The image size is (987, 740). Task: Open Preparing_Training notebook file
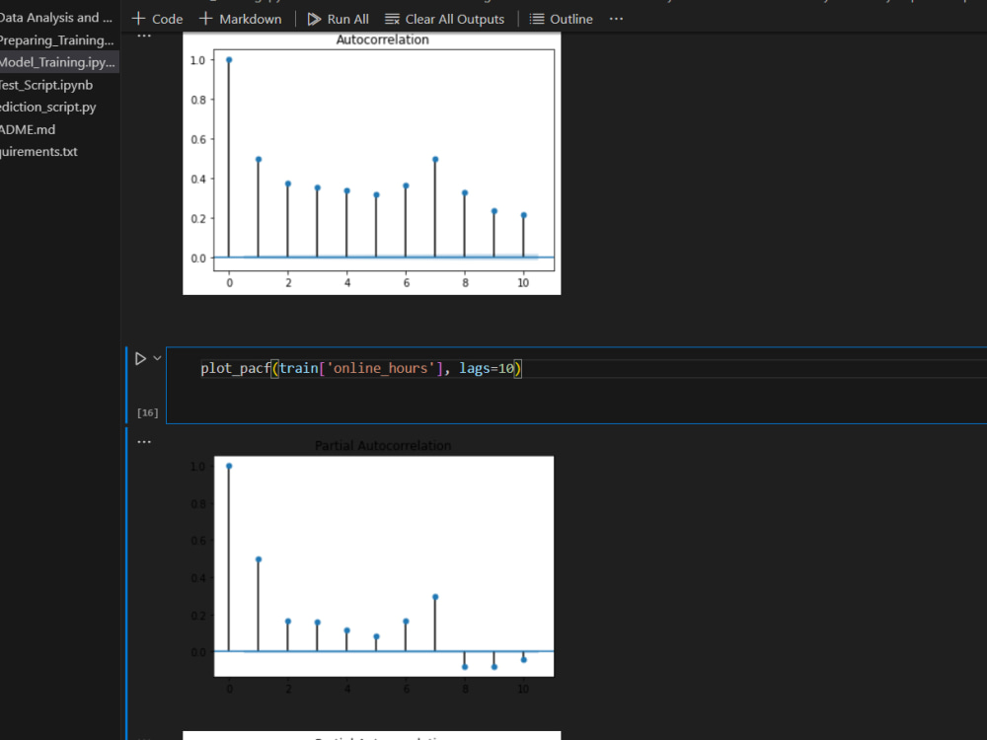tap(57, 40)
